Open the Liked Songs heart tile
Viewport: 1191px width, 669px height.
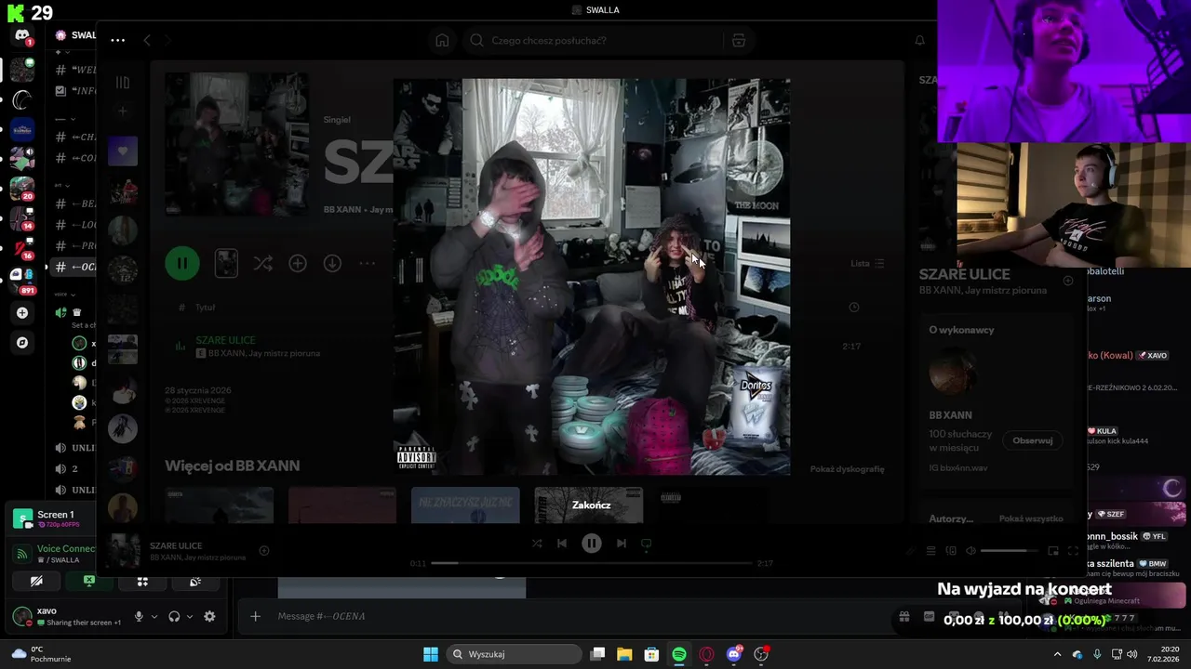[122, 151]
